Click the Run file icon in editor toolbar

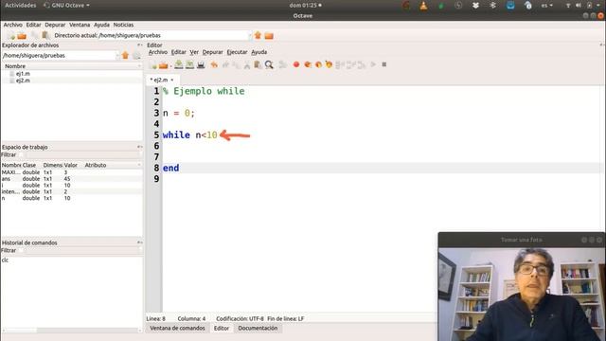(x=283, y=65)
